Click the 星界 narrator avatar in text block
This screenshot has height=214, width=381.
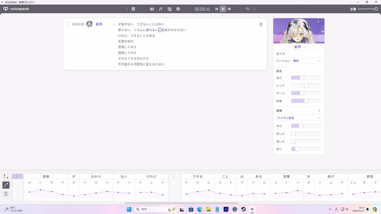(89, 24)
